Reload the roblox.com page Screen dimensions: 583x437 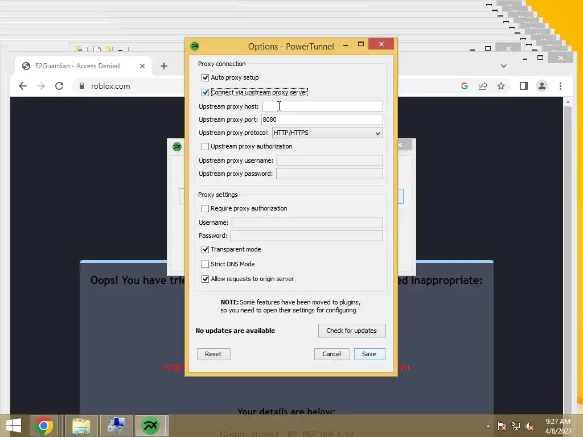59,86
